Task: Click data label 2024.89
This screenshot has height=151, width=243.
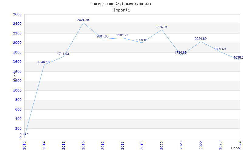Action: coord(201,39)
